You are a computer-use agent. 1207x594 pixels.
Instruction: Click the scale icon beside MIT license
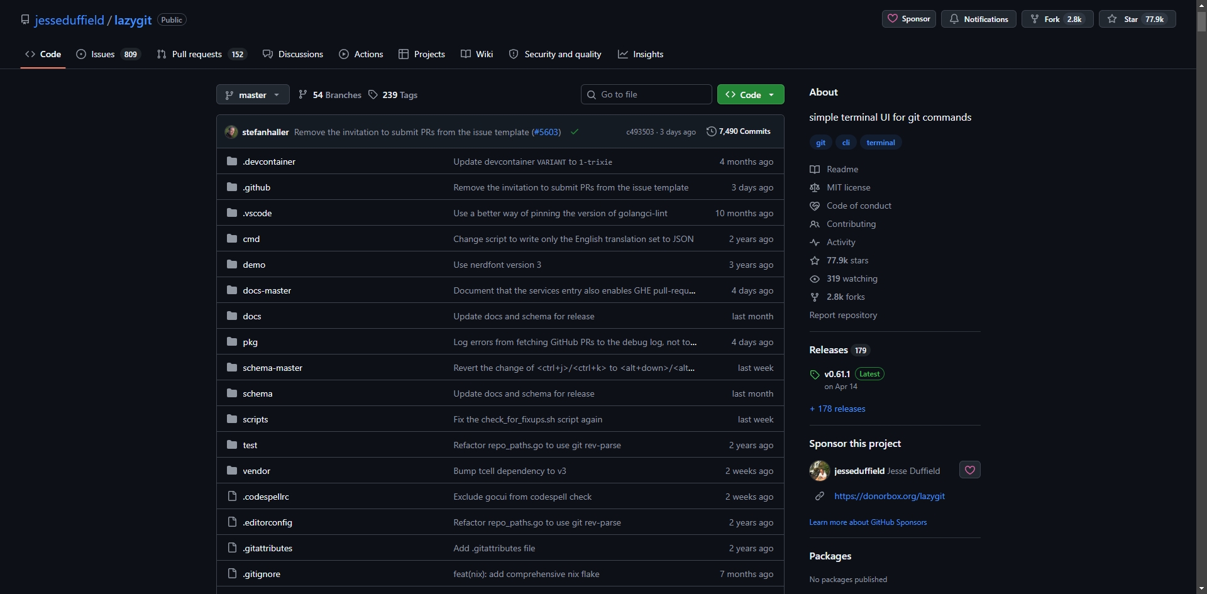(815, 188)
